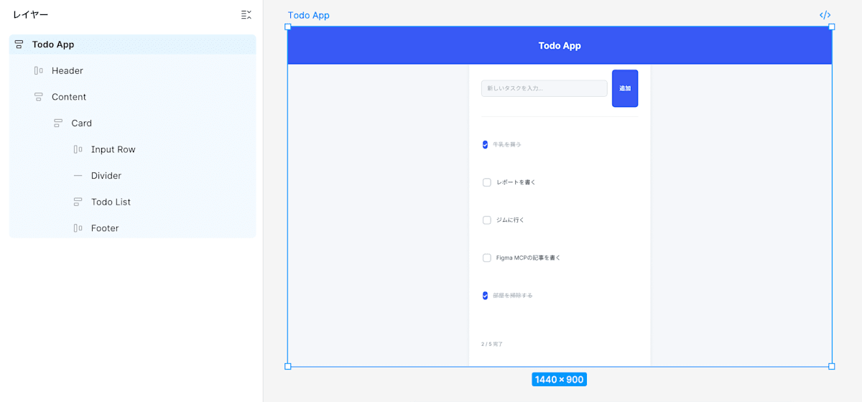Click the 1440 × 900 size badge
This screenshot has height=402, width=862.
tap(560, 379)
